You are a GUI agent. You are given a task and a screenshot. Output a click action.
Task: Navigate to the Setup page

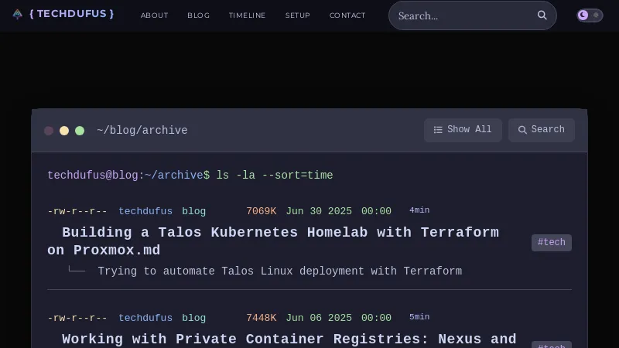(x=297, y=15)
